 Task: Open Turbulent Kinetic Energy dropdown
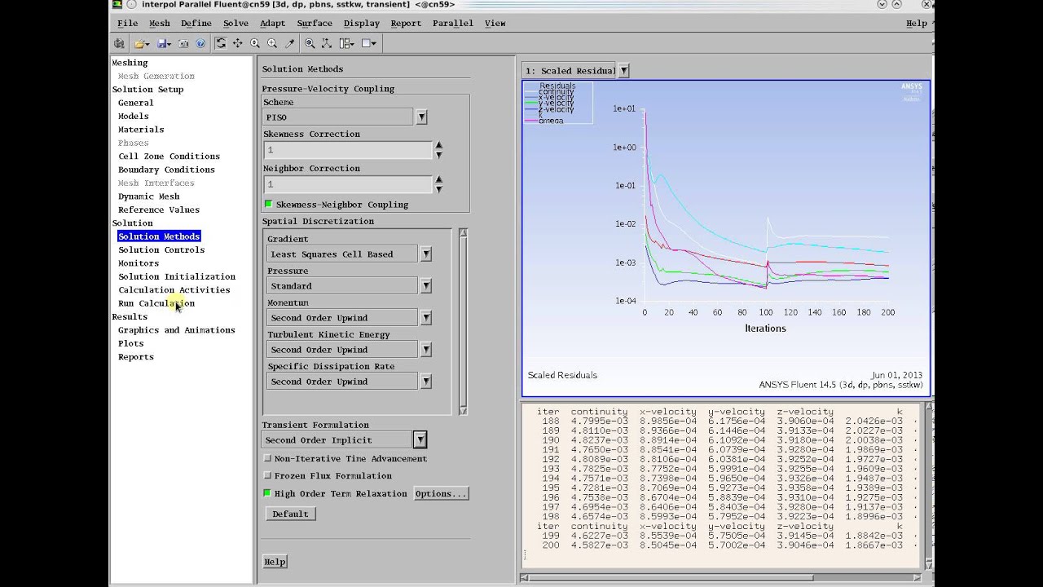click(425, 350)
